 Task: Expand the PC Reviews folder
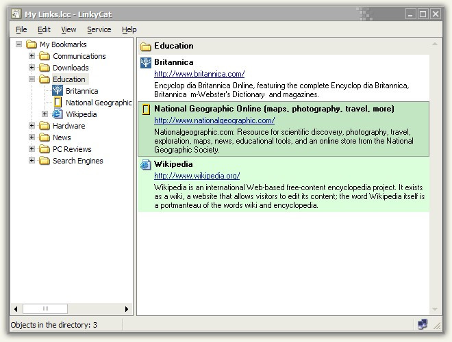coord(32,149)
